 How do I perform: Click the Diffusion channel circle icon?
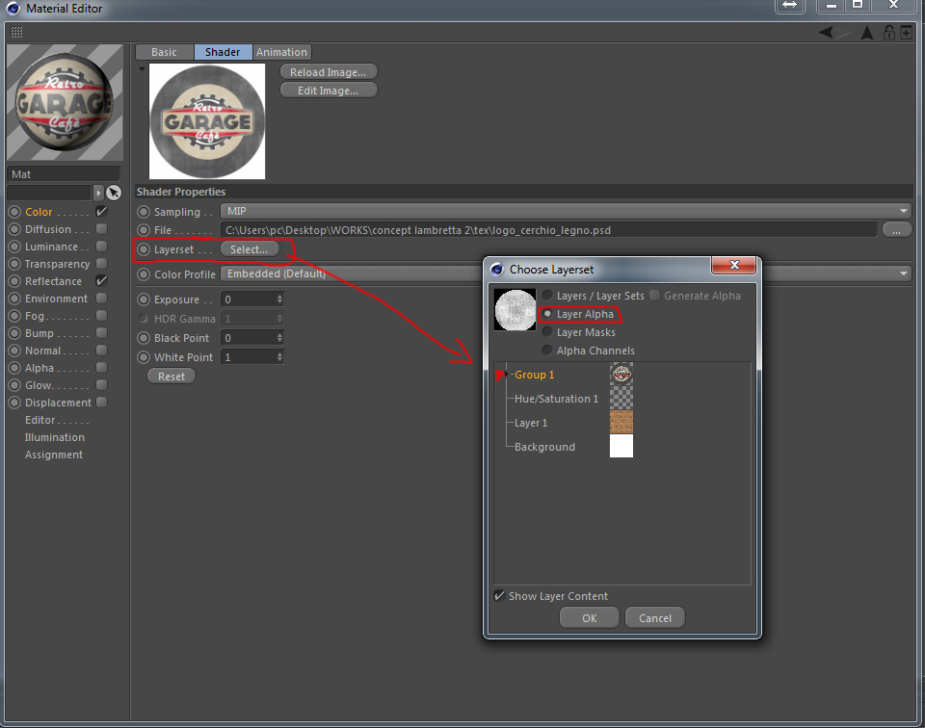14,229
